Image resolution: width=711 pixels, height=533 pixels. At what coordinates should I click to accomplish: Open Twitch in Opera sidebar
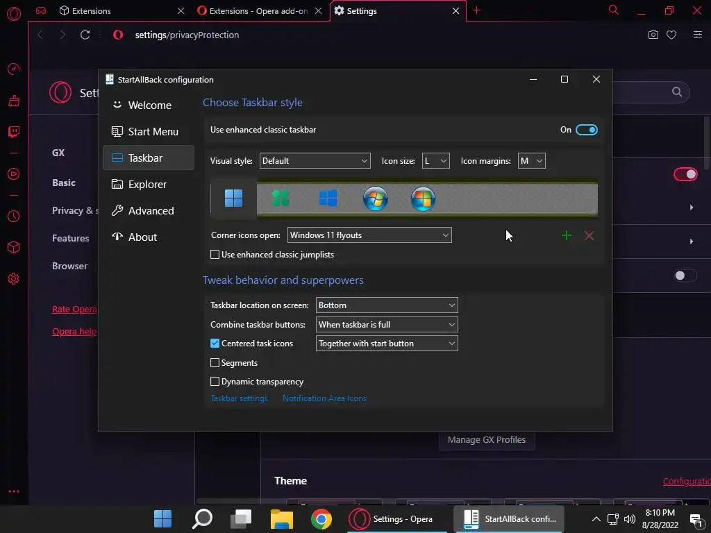(x=14, y=132)
